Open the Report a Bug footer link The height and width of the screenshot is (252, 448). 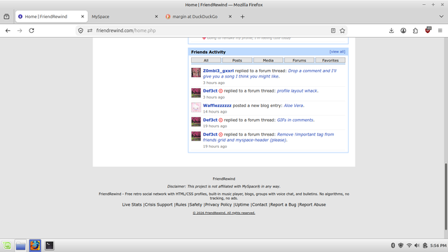(x=283, y=204)
